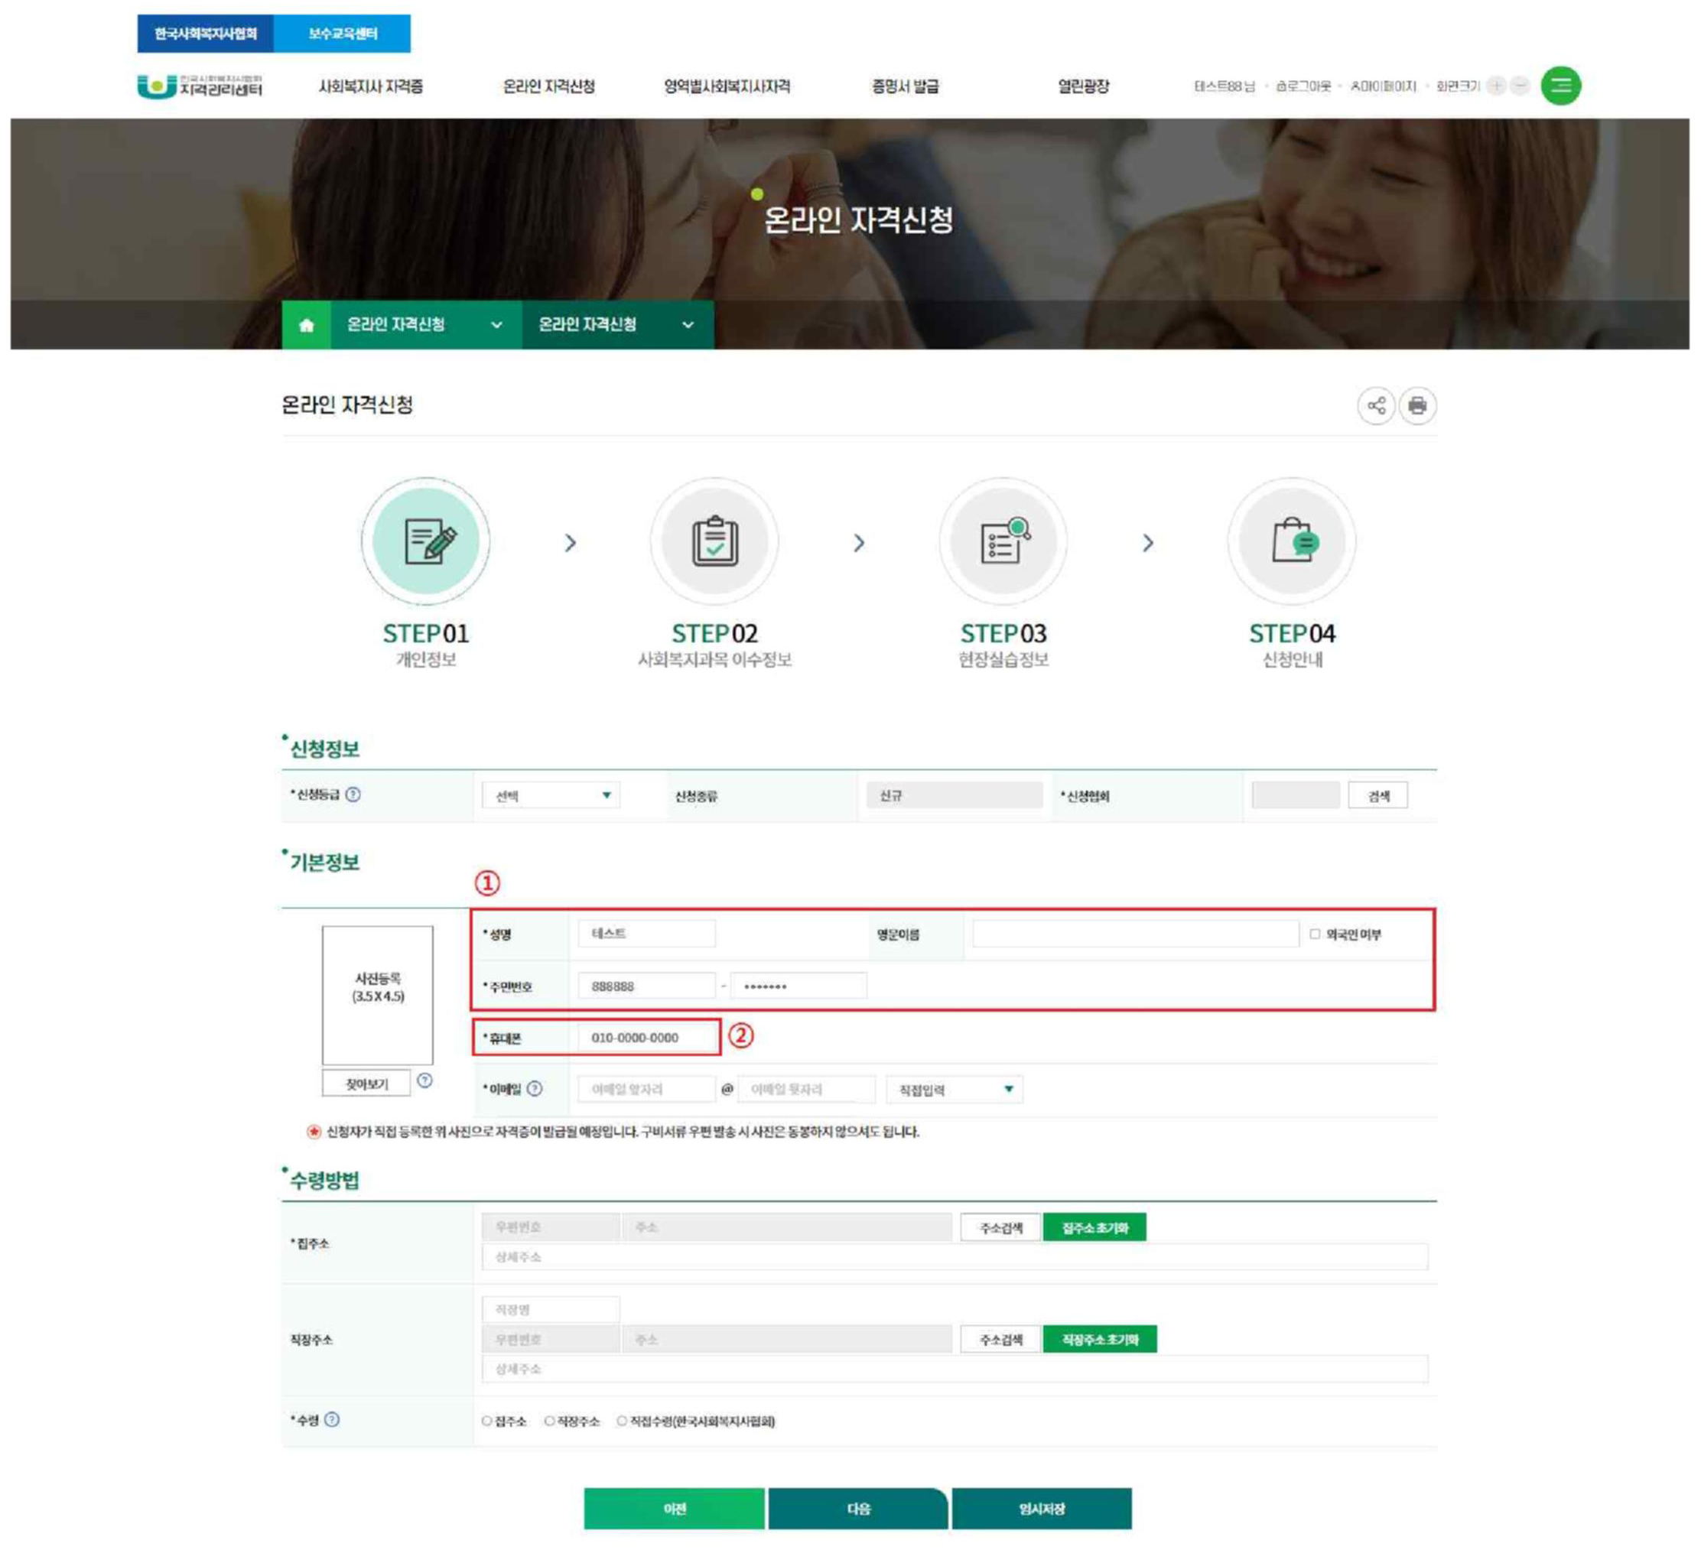Click the print icon
The width and height of the screenshot is (1701, 1550).
[x=1416, y=405]
